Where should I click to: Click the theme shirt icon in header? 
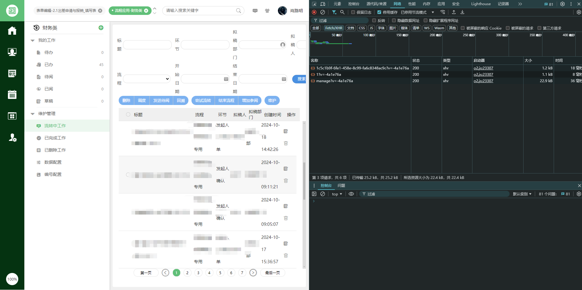click(267, 11)
